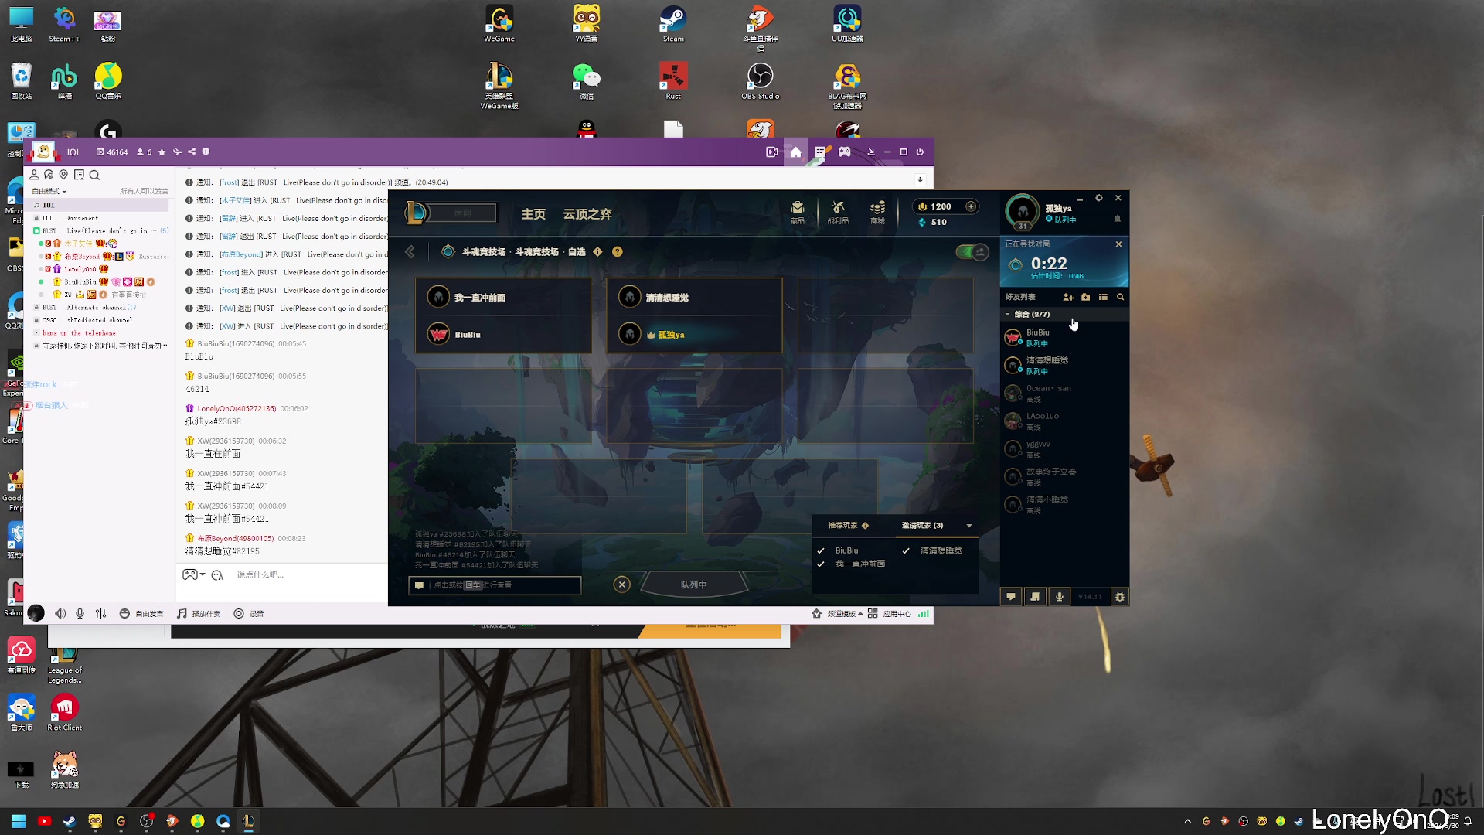The height and width of the screenshot is (835, 1484).
Task: Click the gamepad icon in YY title bar
Action: tap(845, 152)
